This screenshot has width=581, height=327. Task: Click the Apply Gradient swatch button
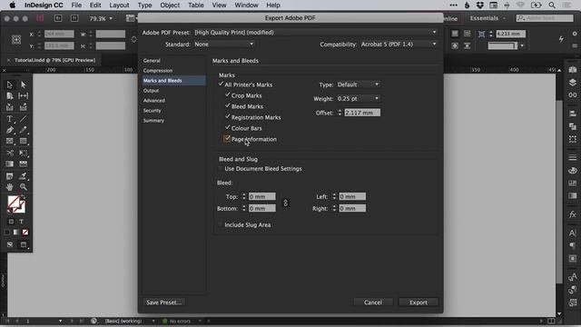point(16,233)
